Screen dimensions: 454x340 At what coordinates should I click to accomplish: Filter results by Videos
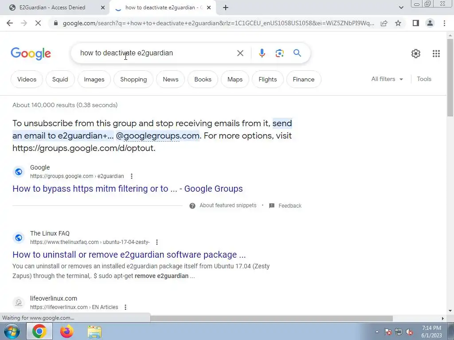[27, 79]
